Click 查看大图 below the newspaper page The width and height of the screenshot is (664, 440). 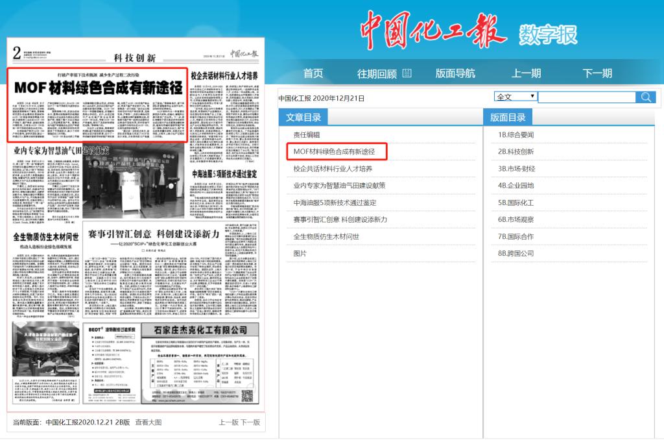(x=148, y=422)
